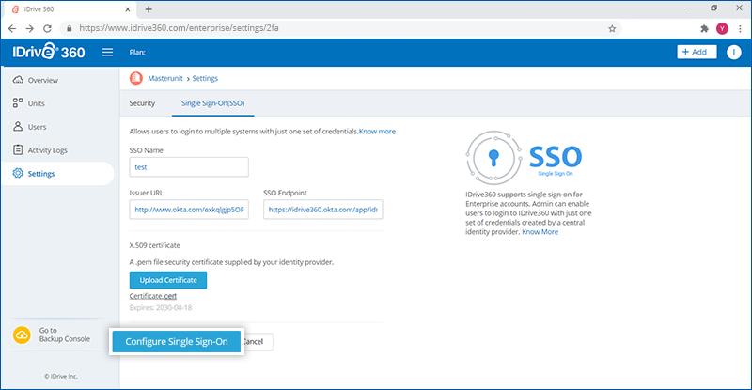The height and width of the screenshot is (390, 752).
Task: Open the Overview cloud icon
Action: pyautogui.click(x=18, y=80)
